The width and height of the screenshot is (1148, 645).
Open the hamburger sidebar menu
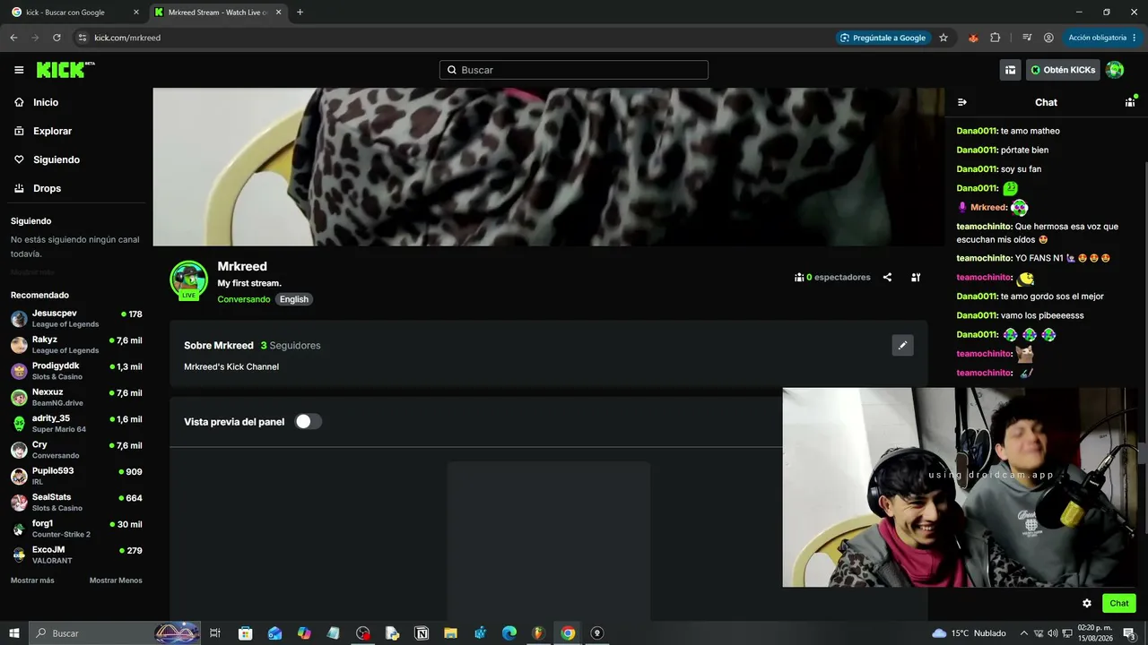click(x=19, y=70)
